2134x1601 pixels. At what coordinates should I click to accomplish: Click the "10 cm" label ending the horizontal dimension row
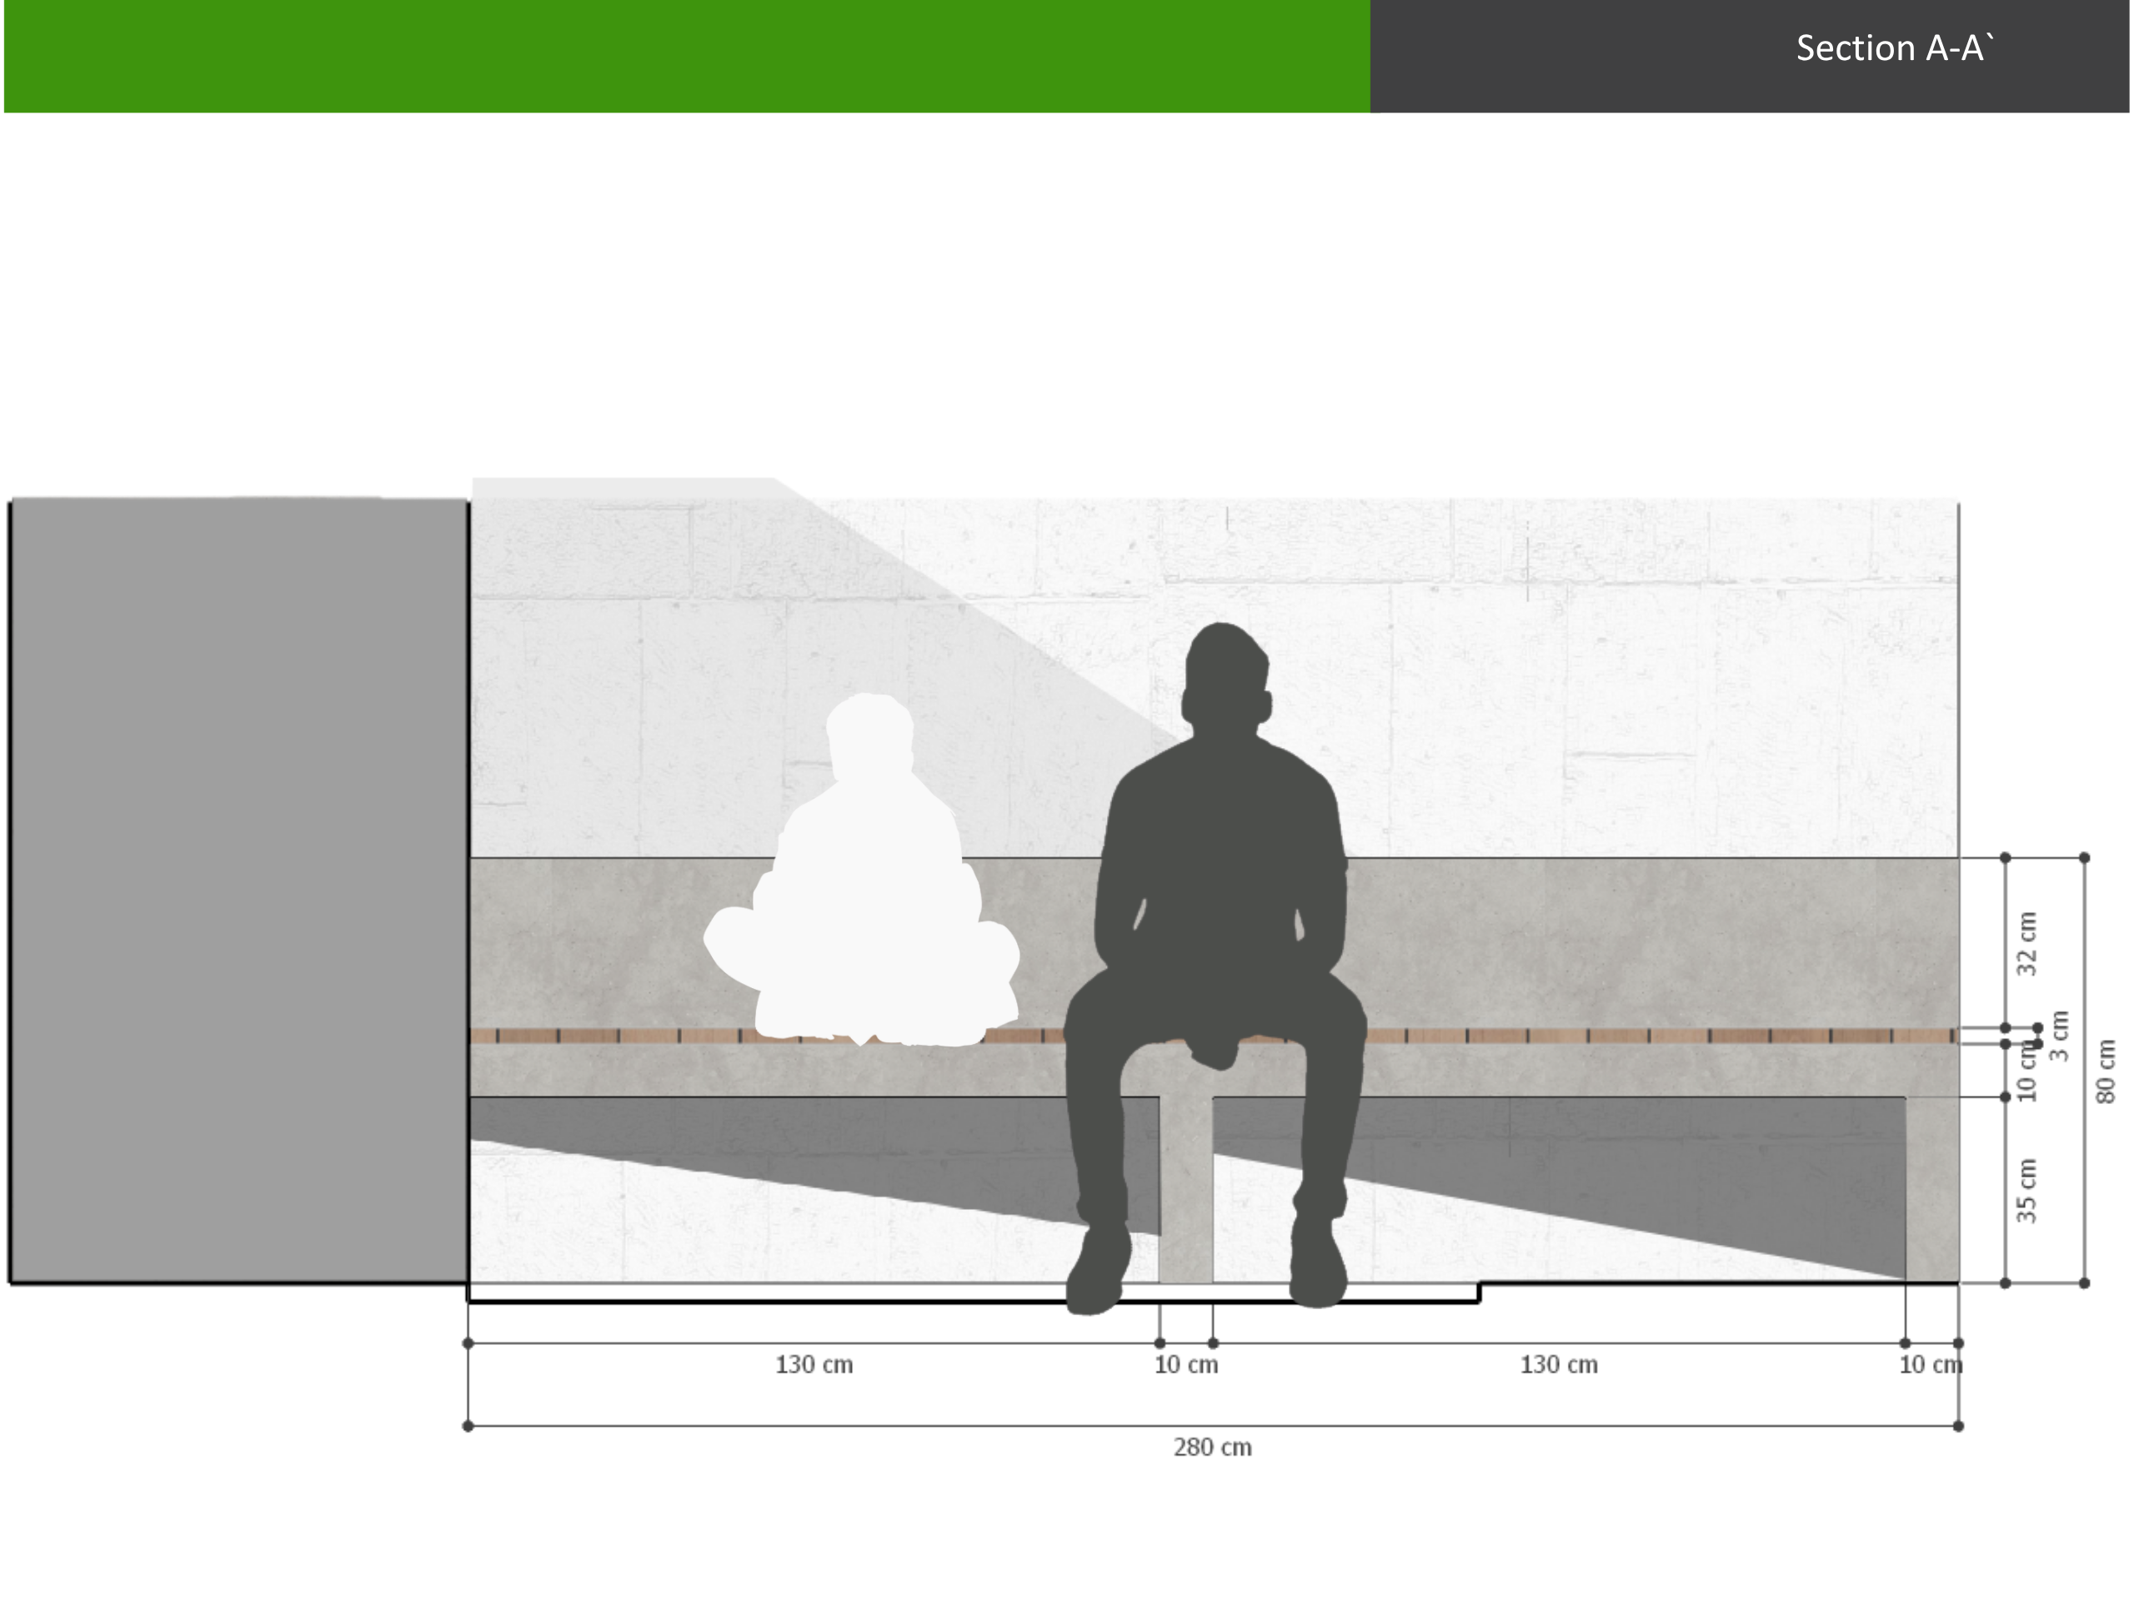tap(1931, 1364)
